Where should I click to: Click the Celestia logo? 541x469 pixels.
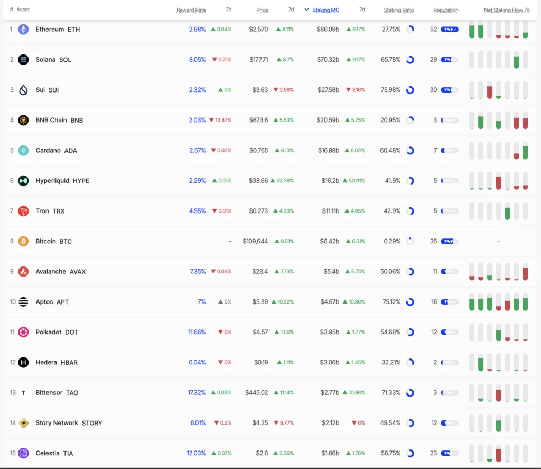(x=23, y=453)
